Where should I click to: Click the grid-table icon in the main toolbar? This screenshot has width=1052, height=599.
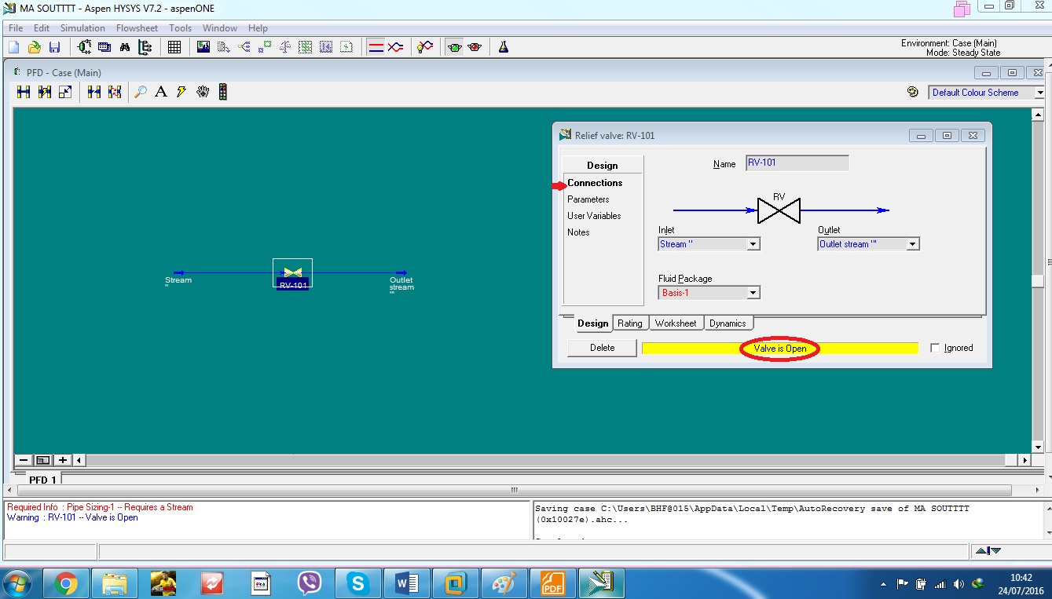tap(174, 47)
